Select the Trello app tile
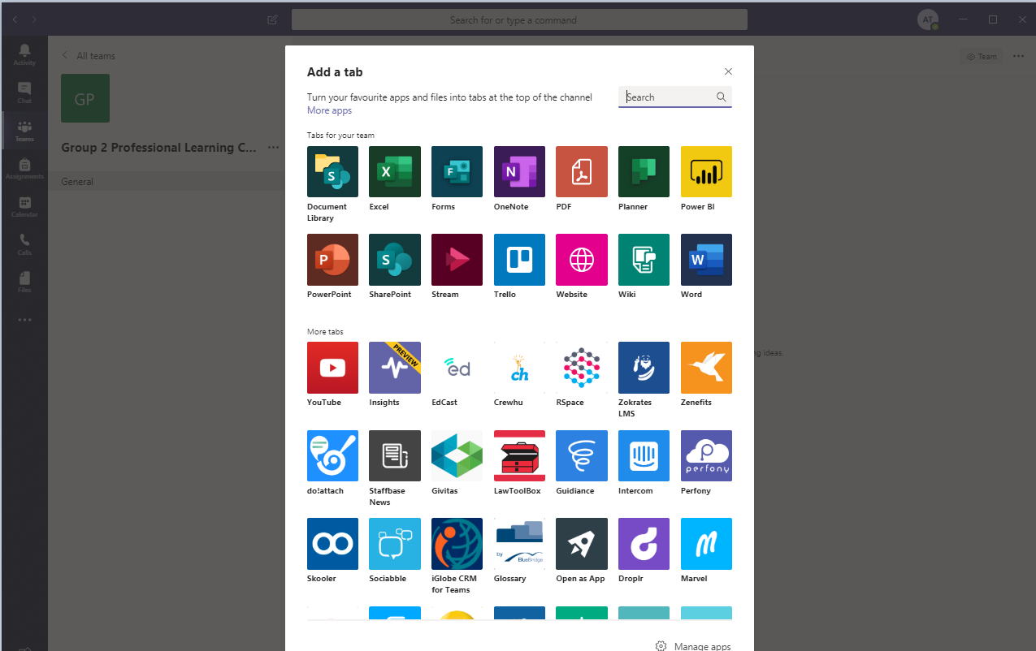The width and height of the screenshot is (1036, 651). [x=519, y=260]
